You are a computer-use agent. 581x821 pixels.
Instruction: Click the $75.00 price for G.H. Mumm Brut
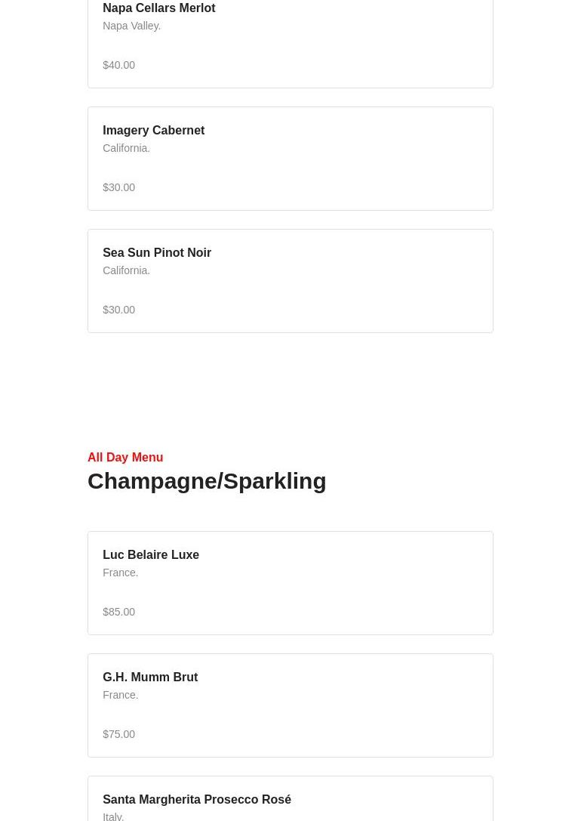pos(118,734)
